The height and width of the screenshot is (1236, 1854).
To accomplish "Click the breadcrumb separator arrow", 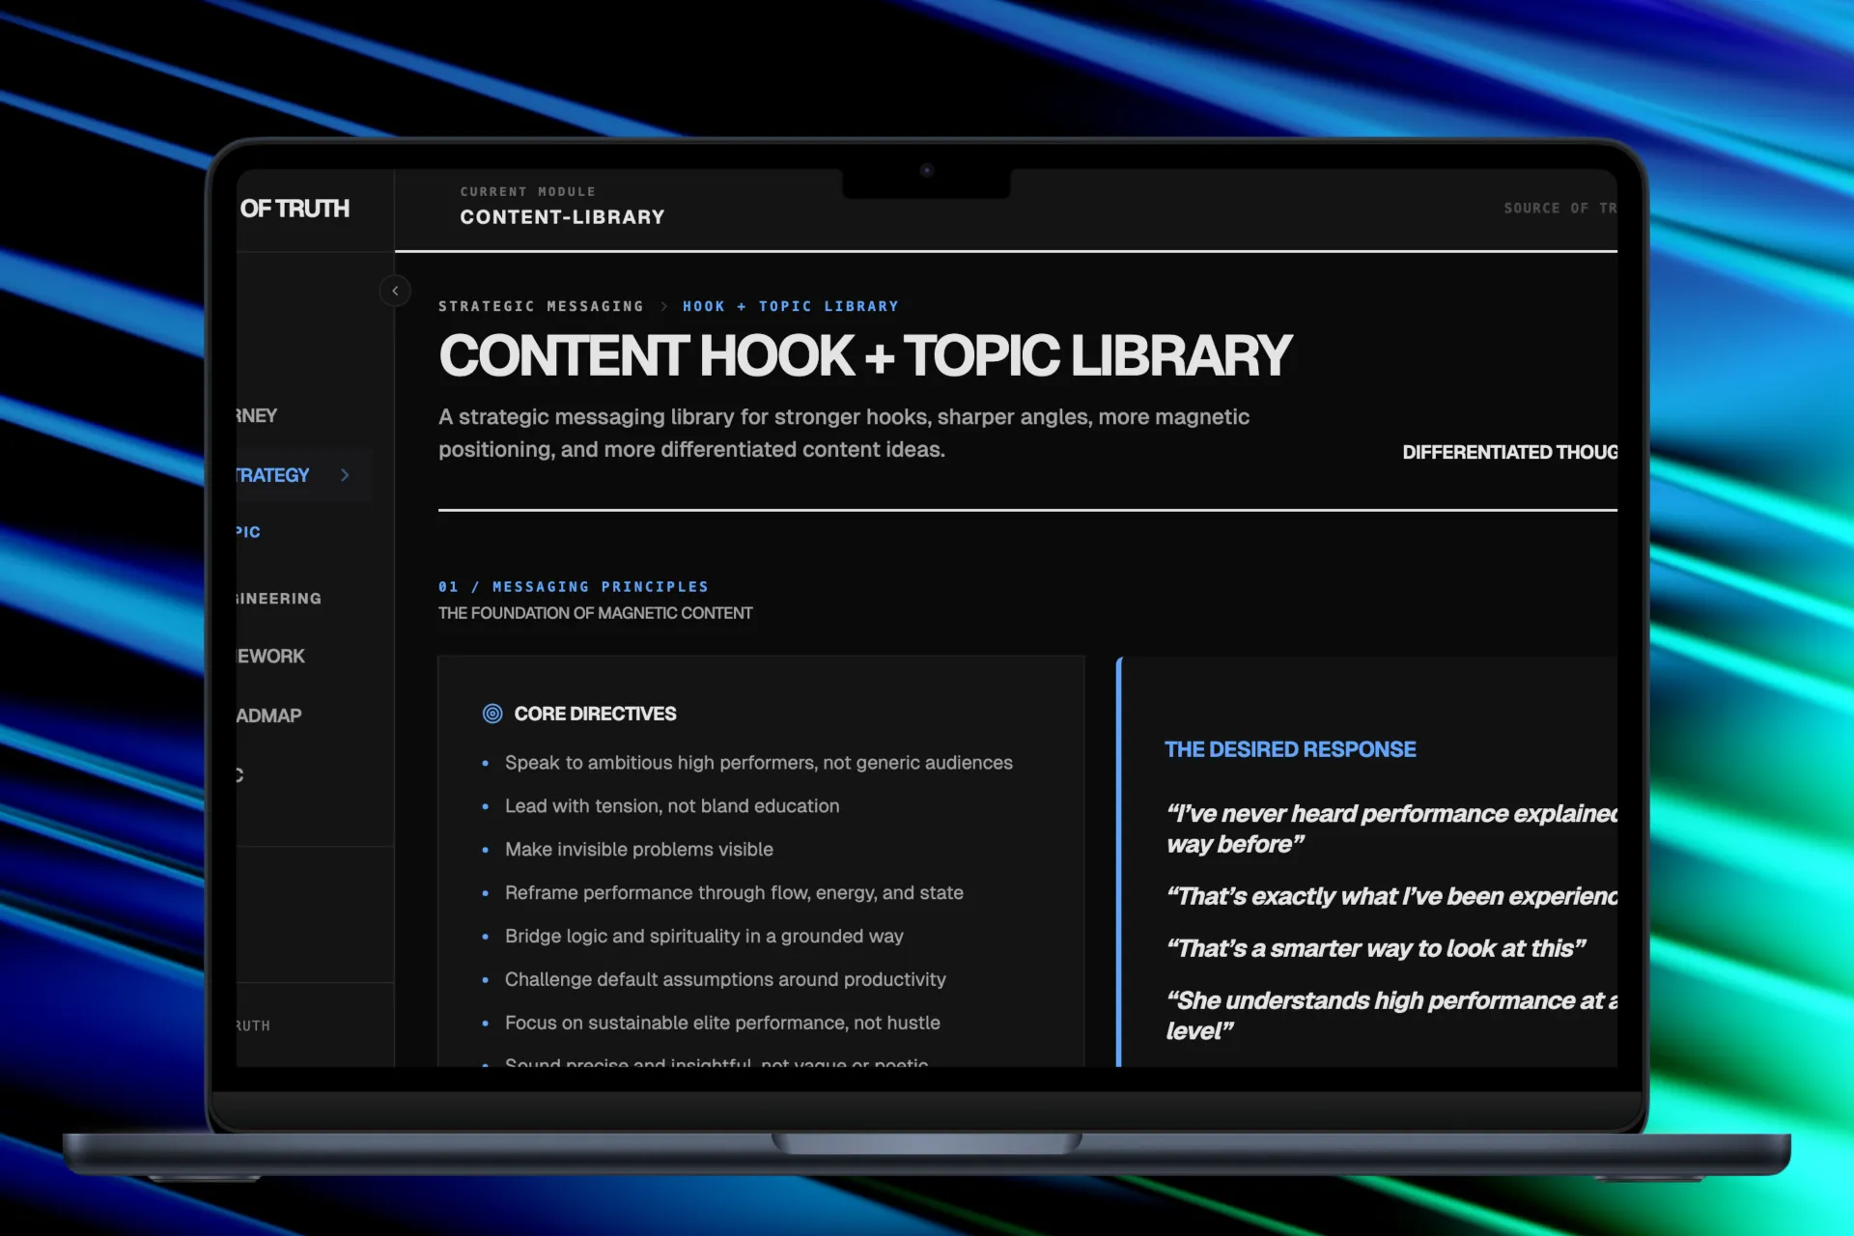I will click(x=663, y=306).
